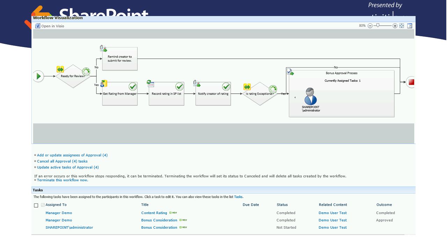Click in-progress spinner on Is rating Exceptional

click(x=273, y=89)
